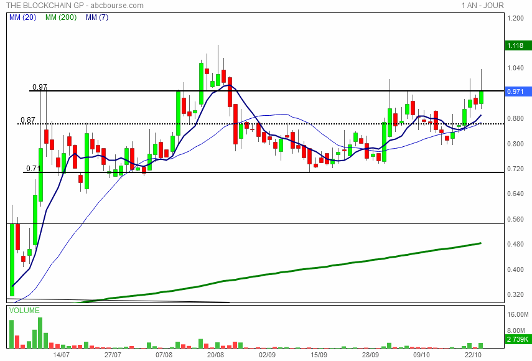Click the 02/09 date axis label
The image size is (532, 361).
267,355
